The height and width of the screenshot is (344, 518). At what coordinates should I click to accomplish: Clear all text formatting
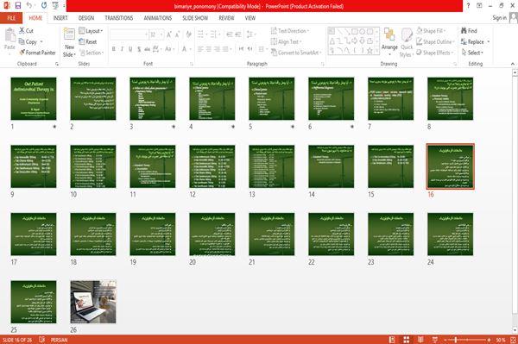tap(188, 34)
